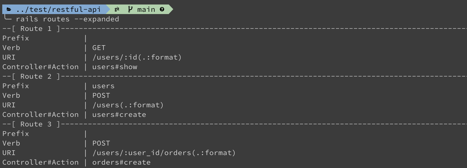Click the git branch symbol icon
Viewport: 467px width, 168px height.
pyautogui.click(x=130, y=9)
